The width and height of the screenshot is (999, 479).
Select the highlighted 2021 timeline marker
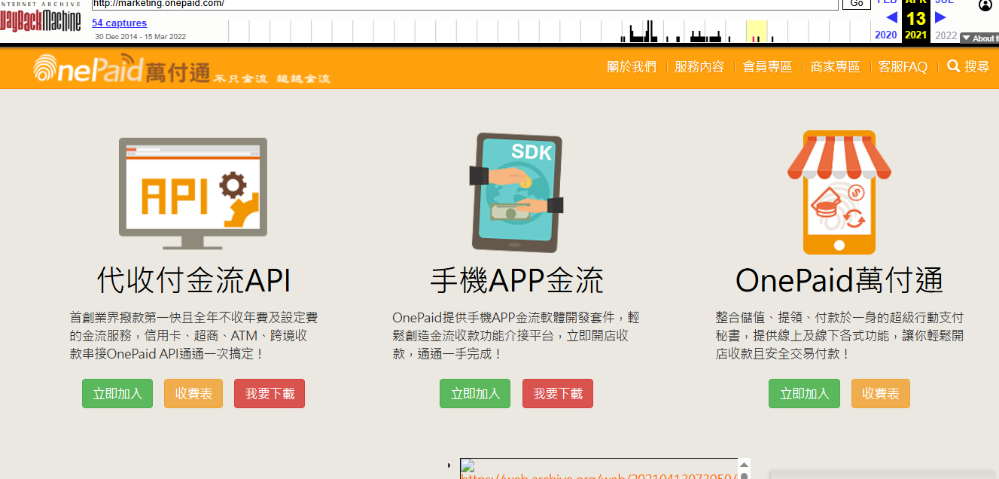(756, 32)
